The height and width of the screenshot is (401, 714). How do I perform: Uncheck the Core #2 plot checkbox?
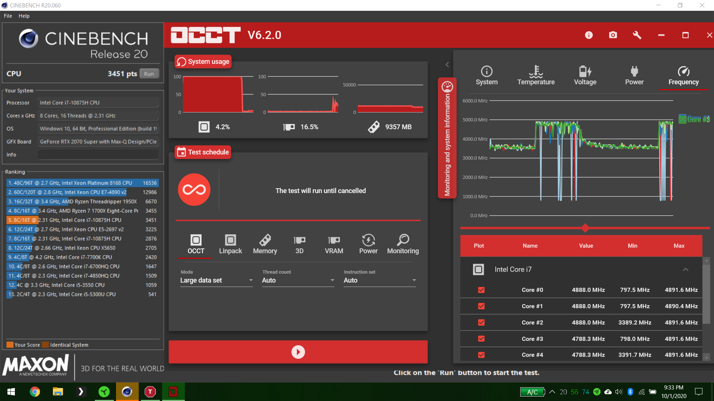481,323
